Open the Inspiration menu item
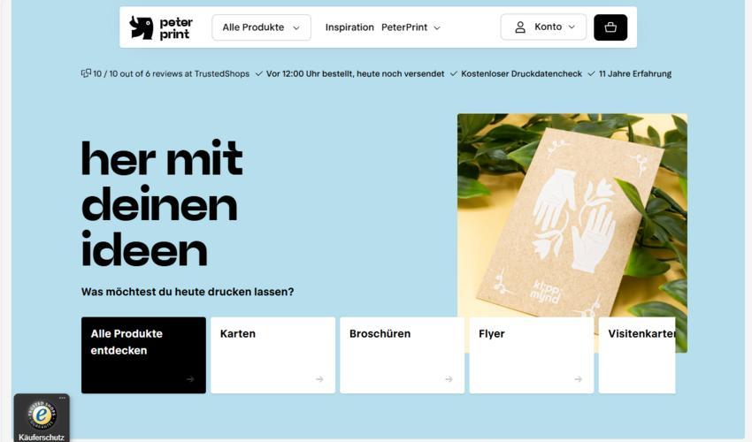The width and height of the screenshot is (752, 442). [349, 27]
